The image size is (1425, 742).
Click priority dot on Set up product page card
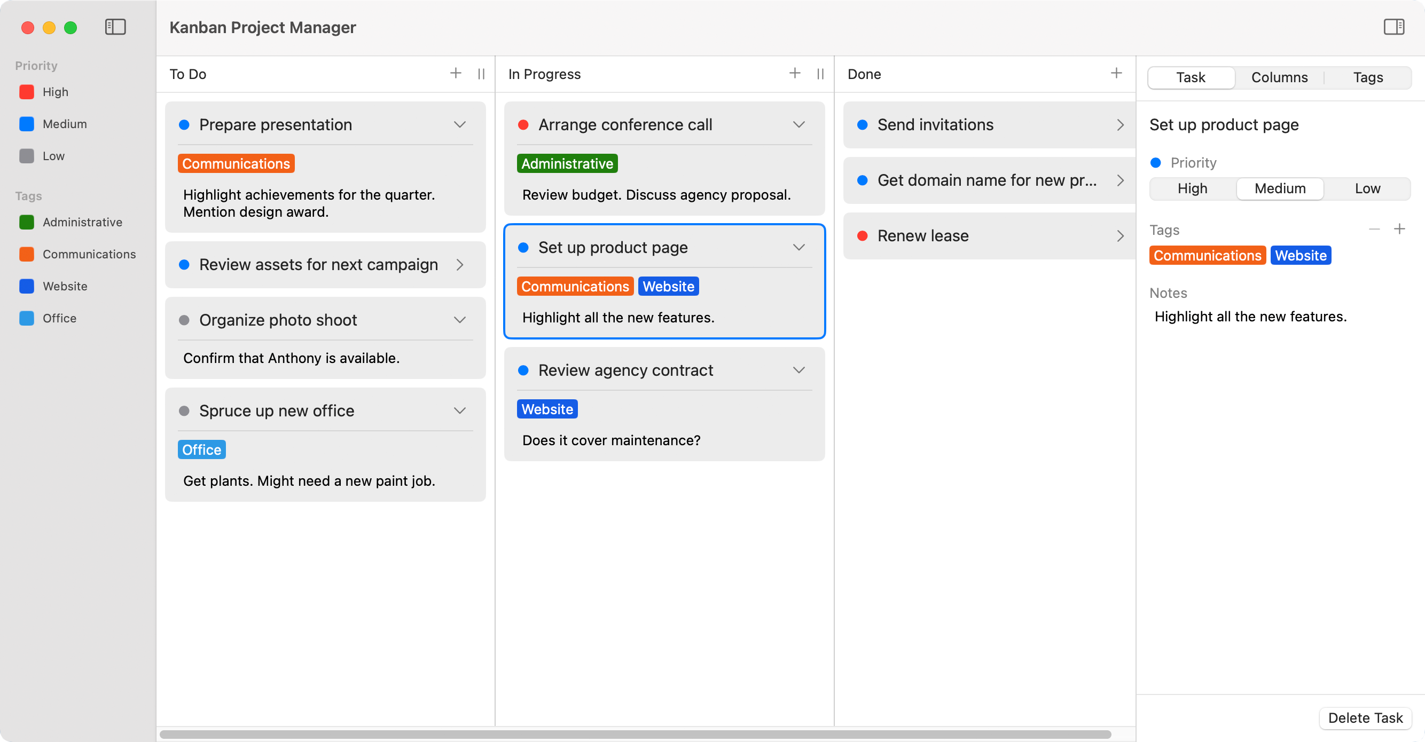pos(523,248)
